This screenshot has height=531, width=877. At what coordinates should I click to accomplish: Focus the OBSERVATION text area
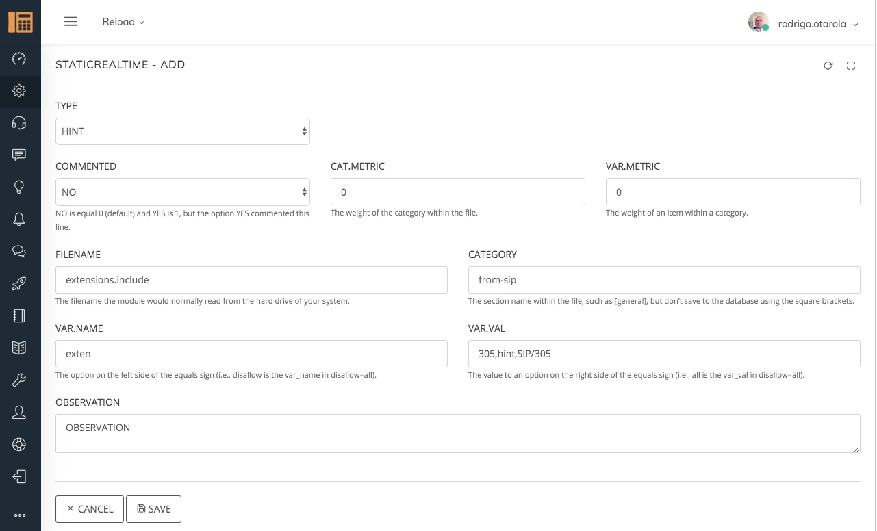(x=457, y=433)
